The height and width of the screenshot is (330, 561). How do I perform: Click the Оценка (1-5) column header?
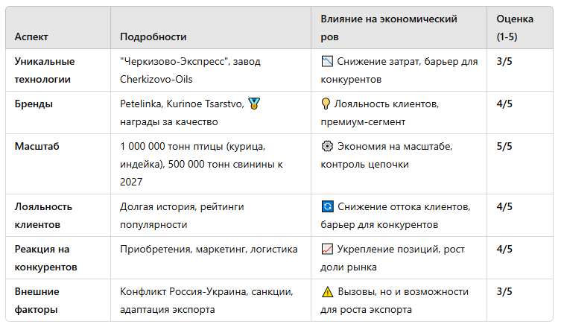(515, 28)
